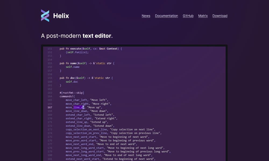269x161 pixels.
Task: Click 'extend_line_up' on line 171
Action: coord(76,122)
